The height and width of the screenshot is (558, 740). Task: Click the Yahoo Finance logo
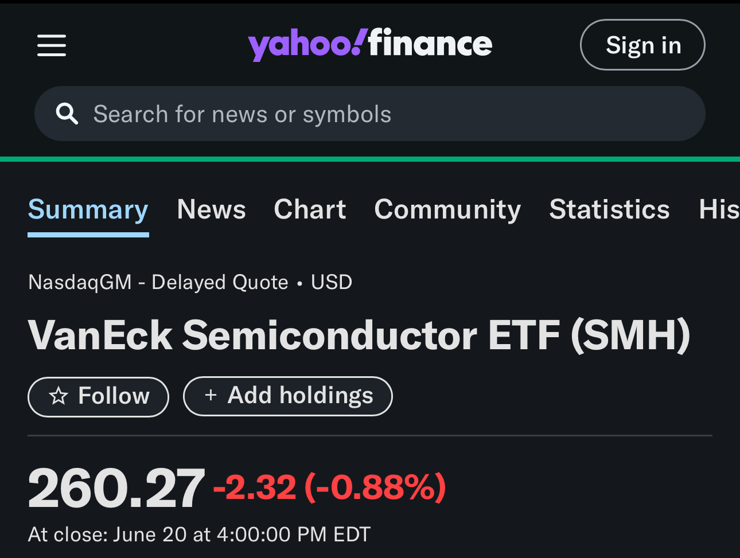tap(370, 44)
